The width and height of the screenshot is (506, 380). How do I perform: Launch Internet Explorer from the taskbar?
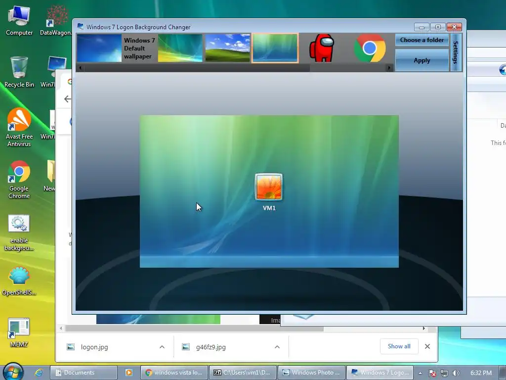pos(39,373)
